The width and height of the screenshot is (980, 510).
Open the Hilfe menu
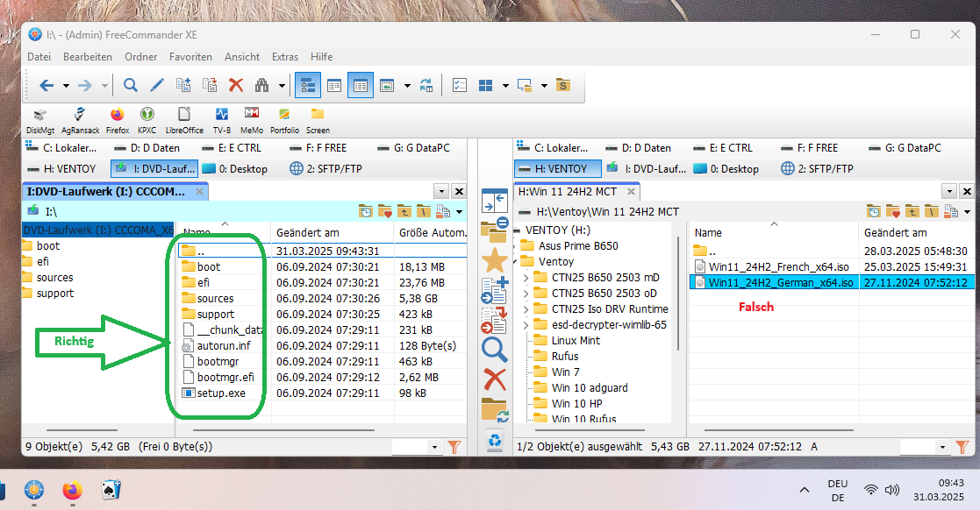click(321, 57)
